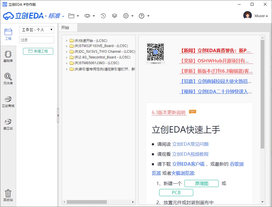272x207 pixels.
Task: Click the layers stack icon in toolbar
Action: 115,16
